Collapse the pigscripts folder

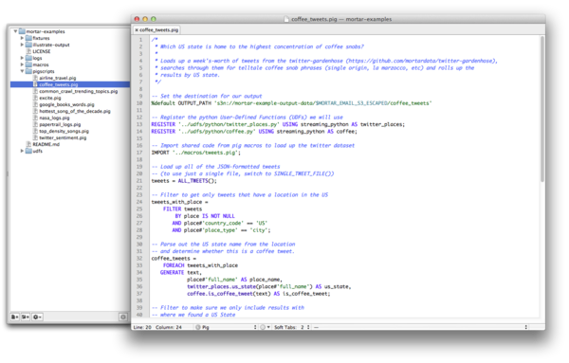(22, 71)
